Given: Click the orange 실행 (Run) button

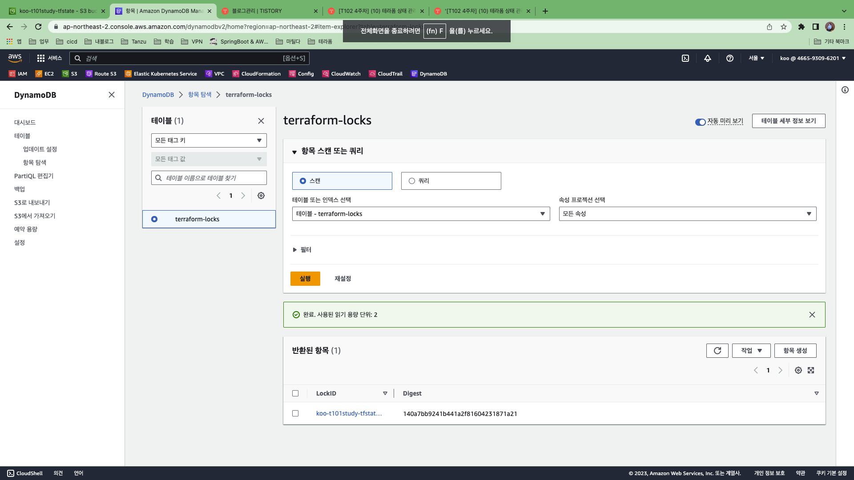Looking at the screenshot, I should pyautogui.click(x=305, y=279).
